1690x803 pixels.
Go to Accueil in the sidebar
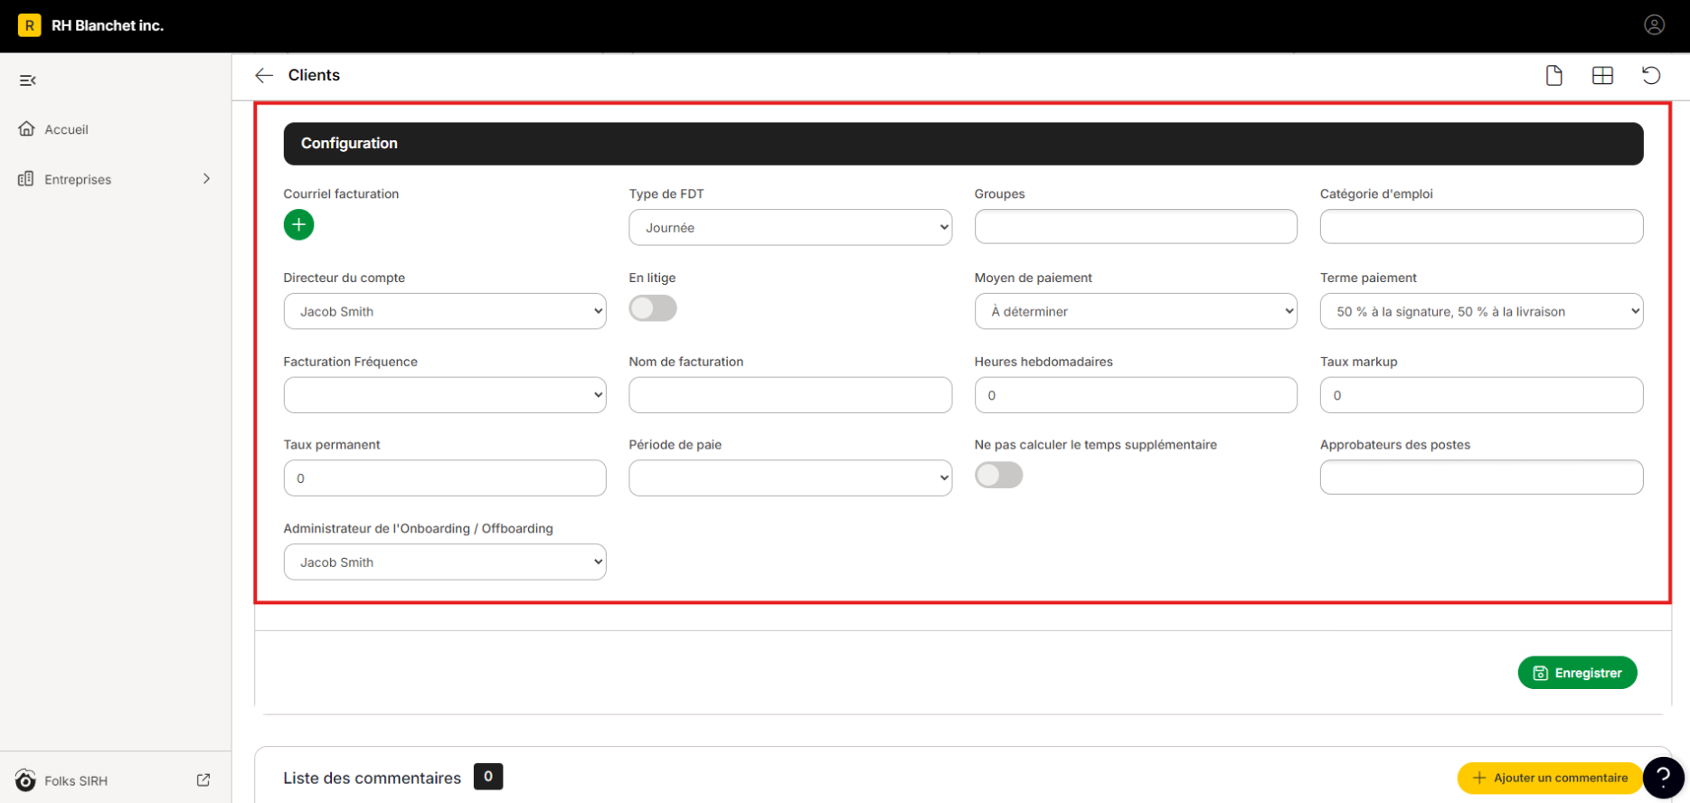coord(66,129)
